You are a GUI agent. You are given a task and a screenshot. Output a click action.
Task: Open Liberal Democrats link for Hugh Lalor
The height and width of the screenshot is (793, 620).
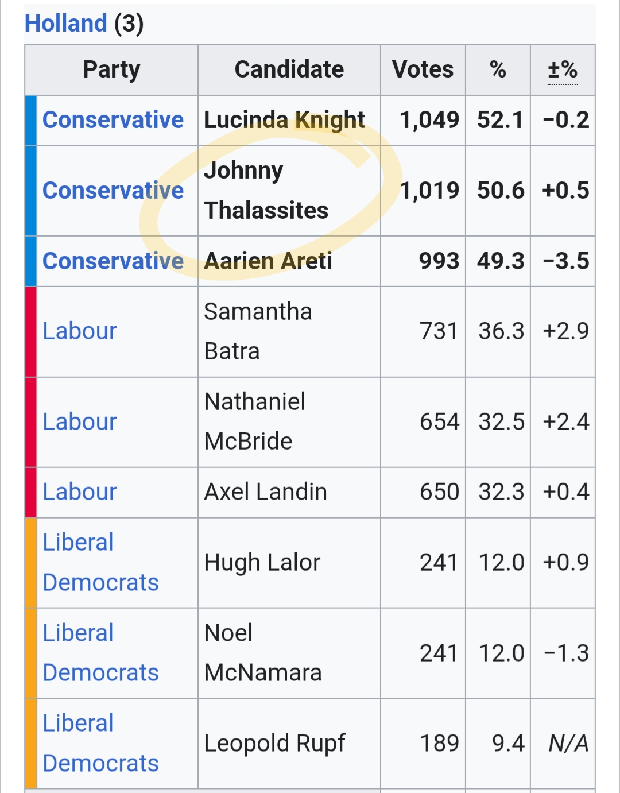point(100,562)
